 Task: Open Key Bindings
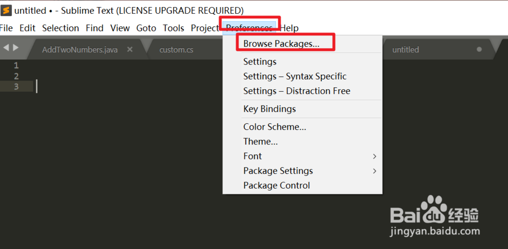click(x=269, y=109)
